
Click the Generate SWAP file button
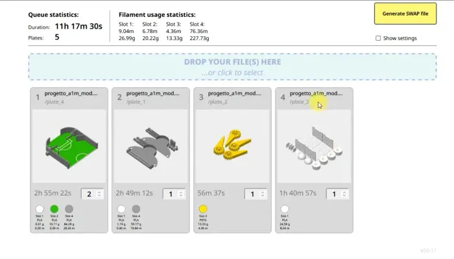pos(405,14)
